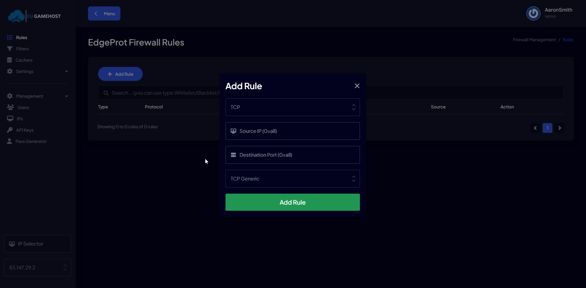This screenshot has width=586, height=288.
Task: Open the Users sidebar item
Action: pos(23,108)
